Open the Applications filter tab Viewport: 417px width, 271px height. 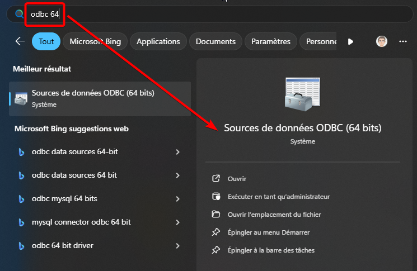pos(158,41)
